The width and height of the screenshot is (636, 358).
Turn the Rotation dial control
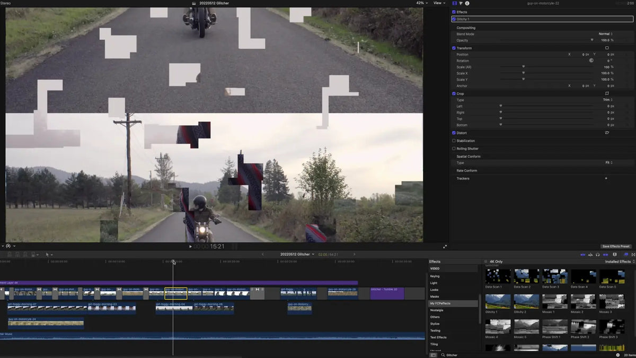click(591, 60)
